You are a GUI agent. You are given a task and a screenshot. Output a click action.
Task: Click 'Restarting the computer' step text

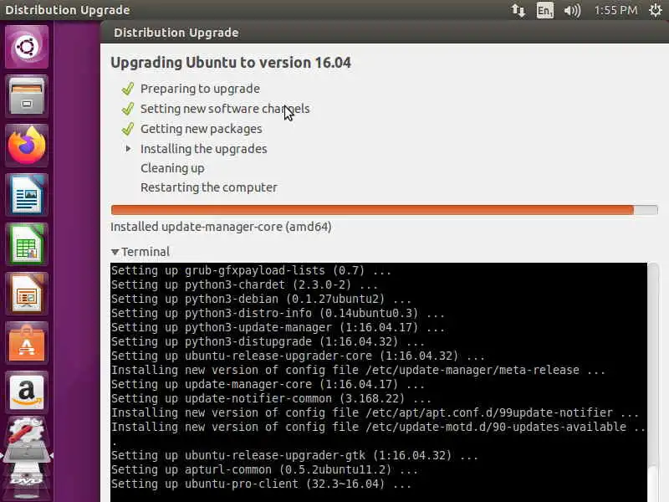(x=208, y=187)
